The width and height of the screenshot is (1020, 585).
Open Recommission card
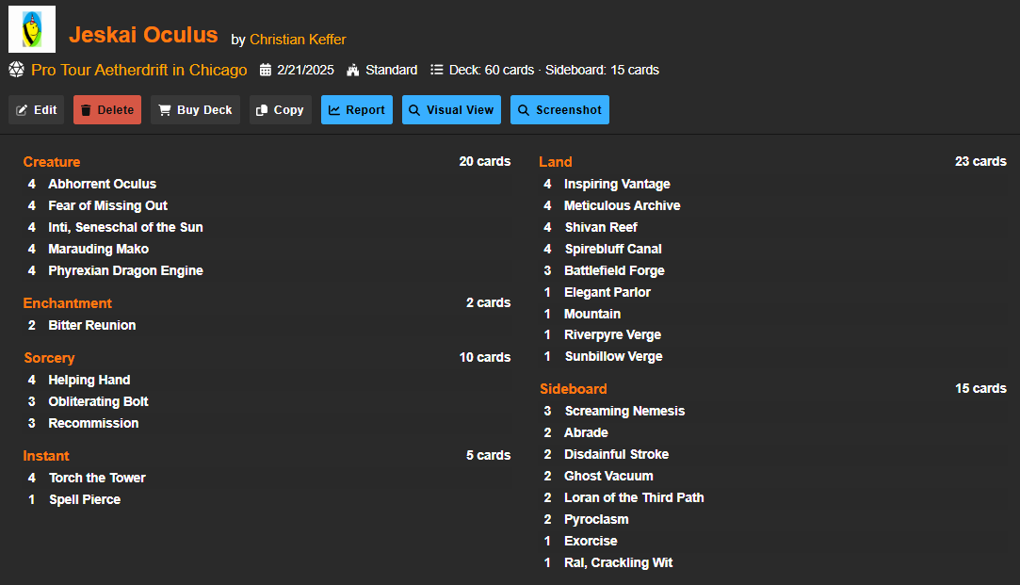(x=93, y=424)
